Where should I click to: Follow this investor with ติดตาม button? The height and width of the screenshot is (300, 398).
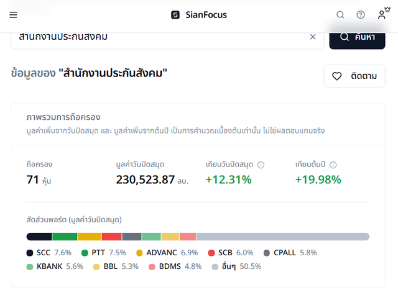click(x=354, y=76)
